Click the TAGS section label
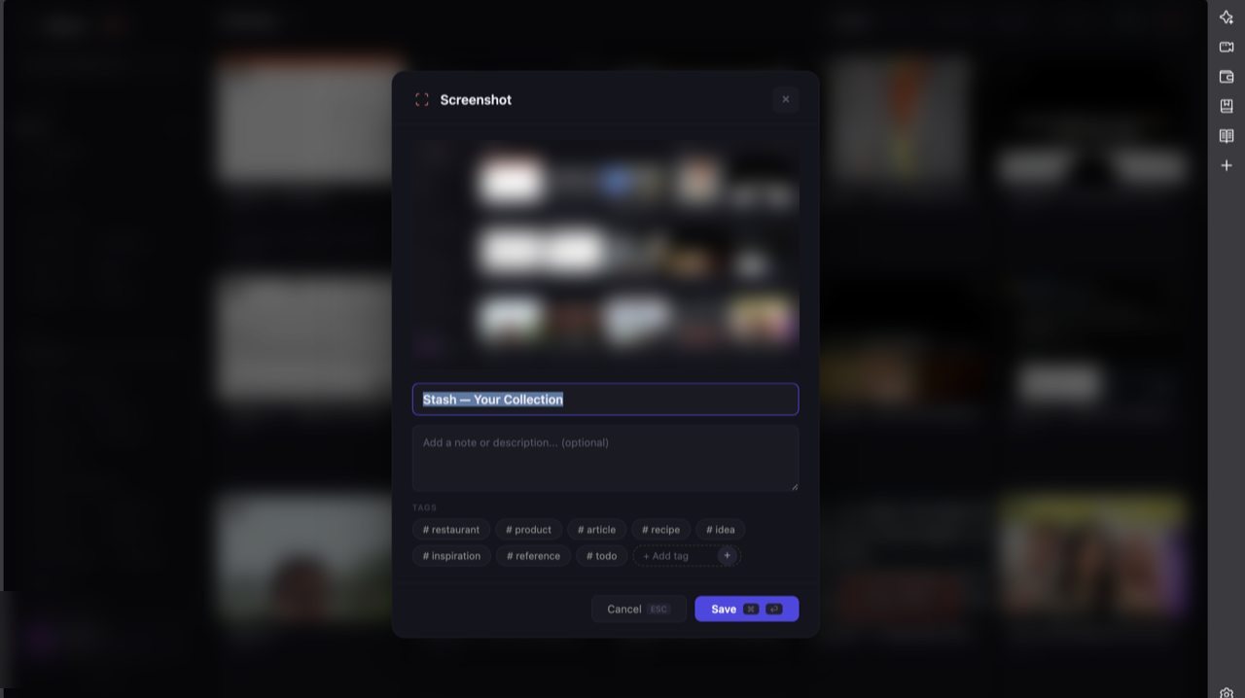Viewport: 1245px width, 698px height. coord(425,507)
